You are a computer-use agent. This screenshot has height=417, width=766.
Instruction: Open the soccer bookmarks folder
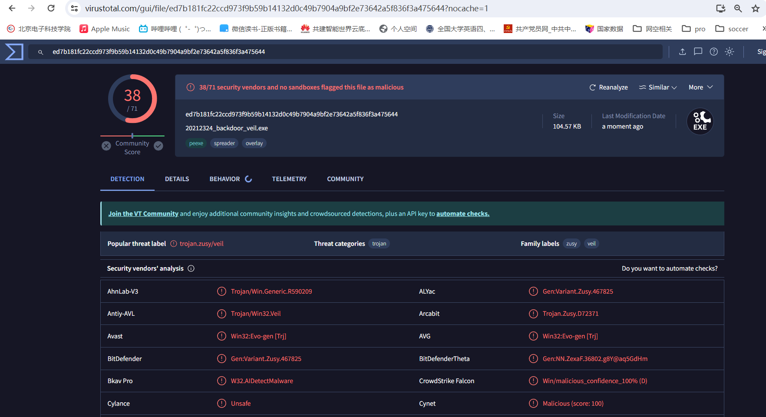click(x=732, y=29)
